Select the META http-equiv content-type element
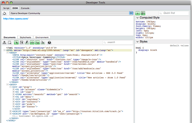The height and width of the screenshot is (123, 192). 57,55
